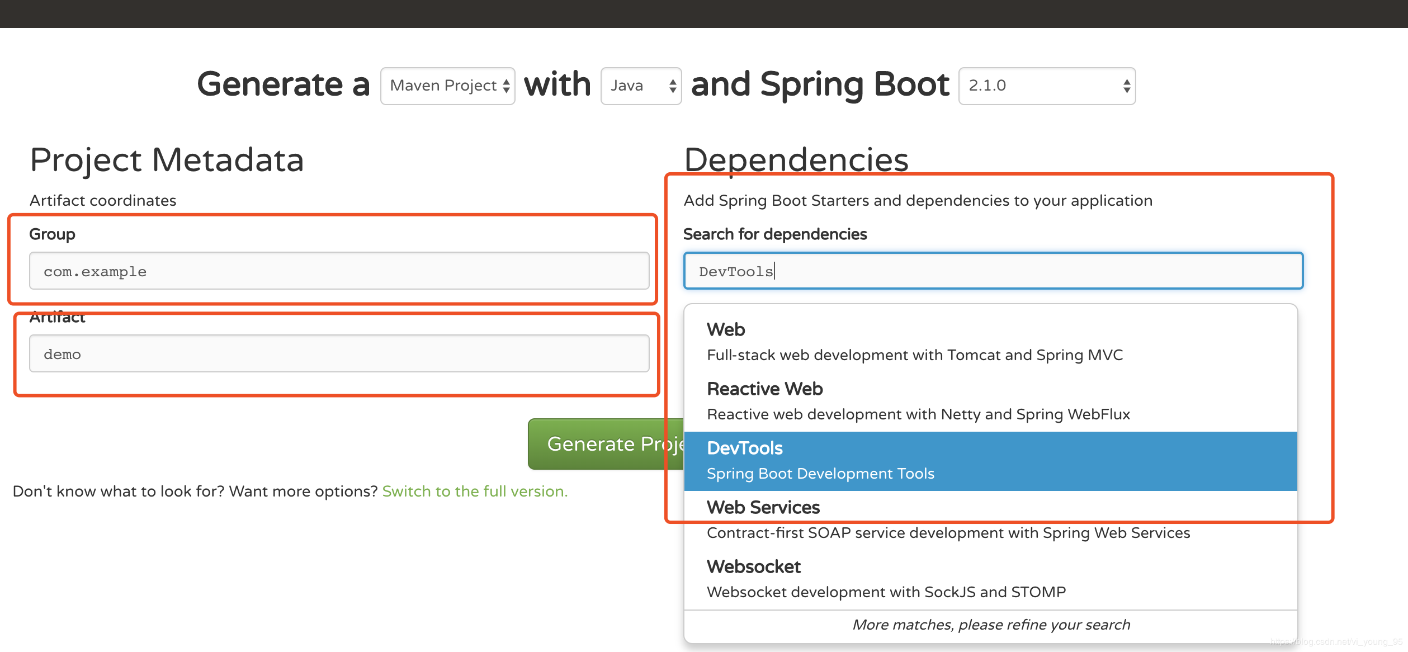Select the Reactive Web suggestion
1408x652 pixels.
(764, 389)
